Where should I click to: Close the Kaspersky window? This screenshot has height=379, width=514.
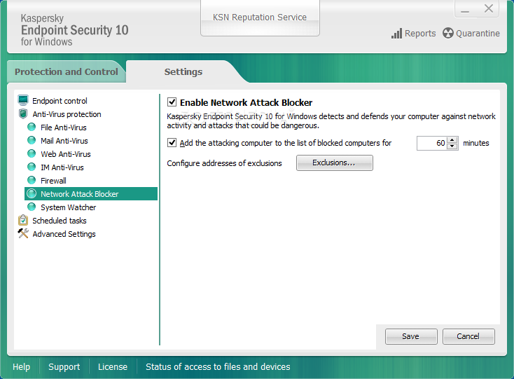[488, 8]
